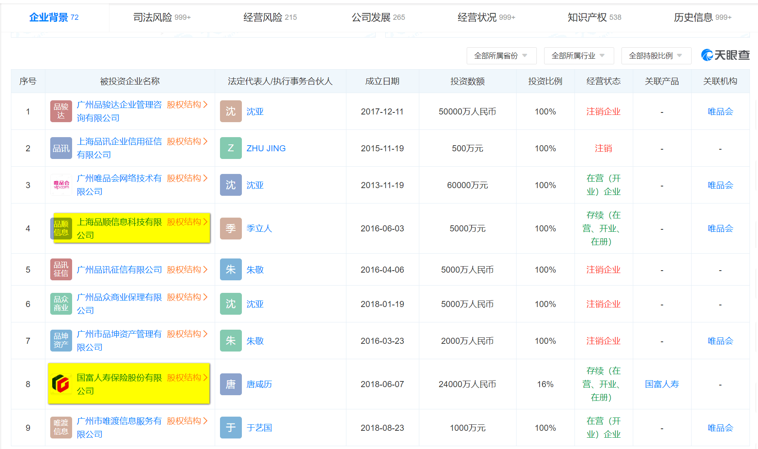758x449 pixels.
Task: Open ZHU JING representative profile link
Action: (266, 148)
